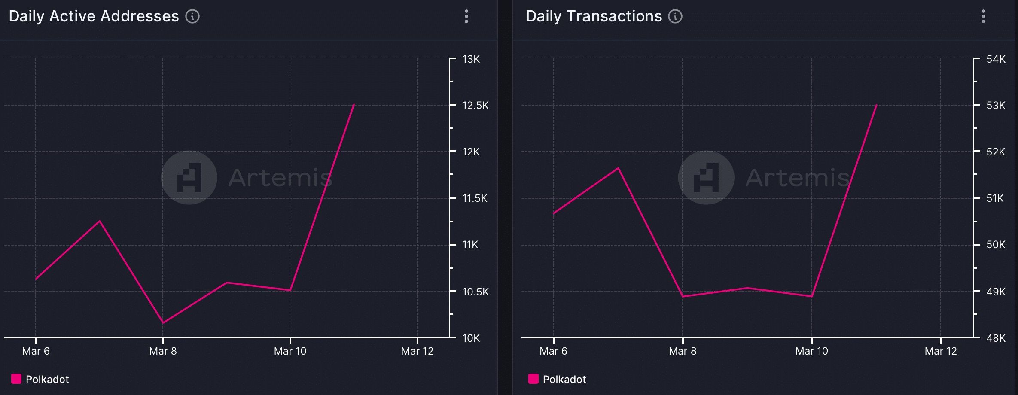Viewport: 1018px width, 395px height.
Task: Expand options from the Daily Active Addresses kebab menu
Action: (x=466, y=16)
